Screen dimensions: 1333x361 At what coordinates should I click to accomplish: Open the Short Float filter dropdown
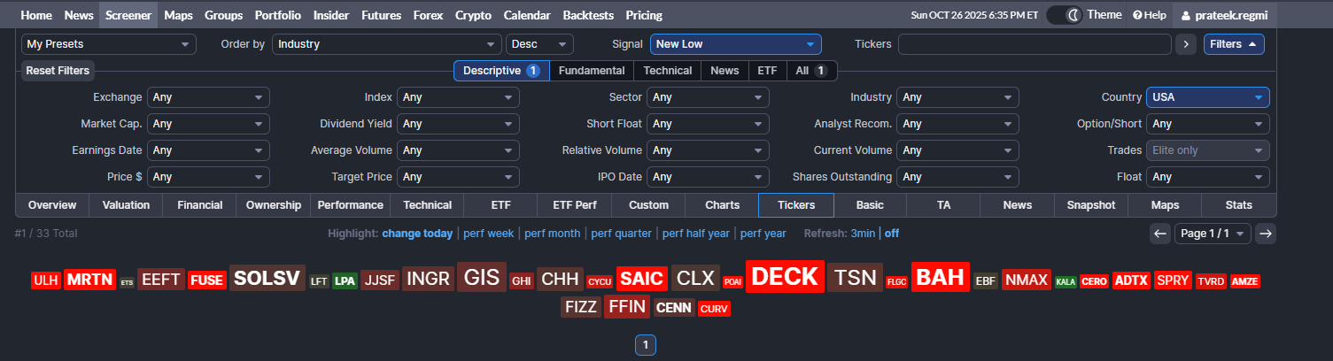(708, 124)
